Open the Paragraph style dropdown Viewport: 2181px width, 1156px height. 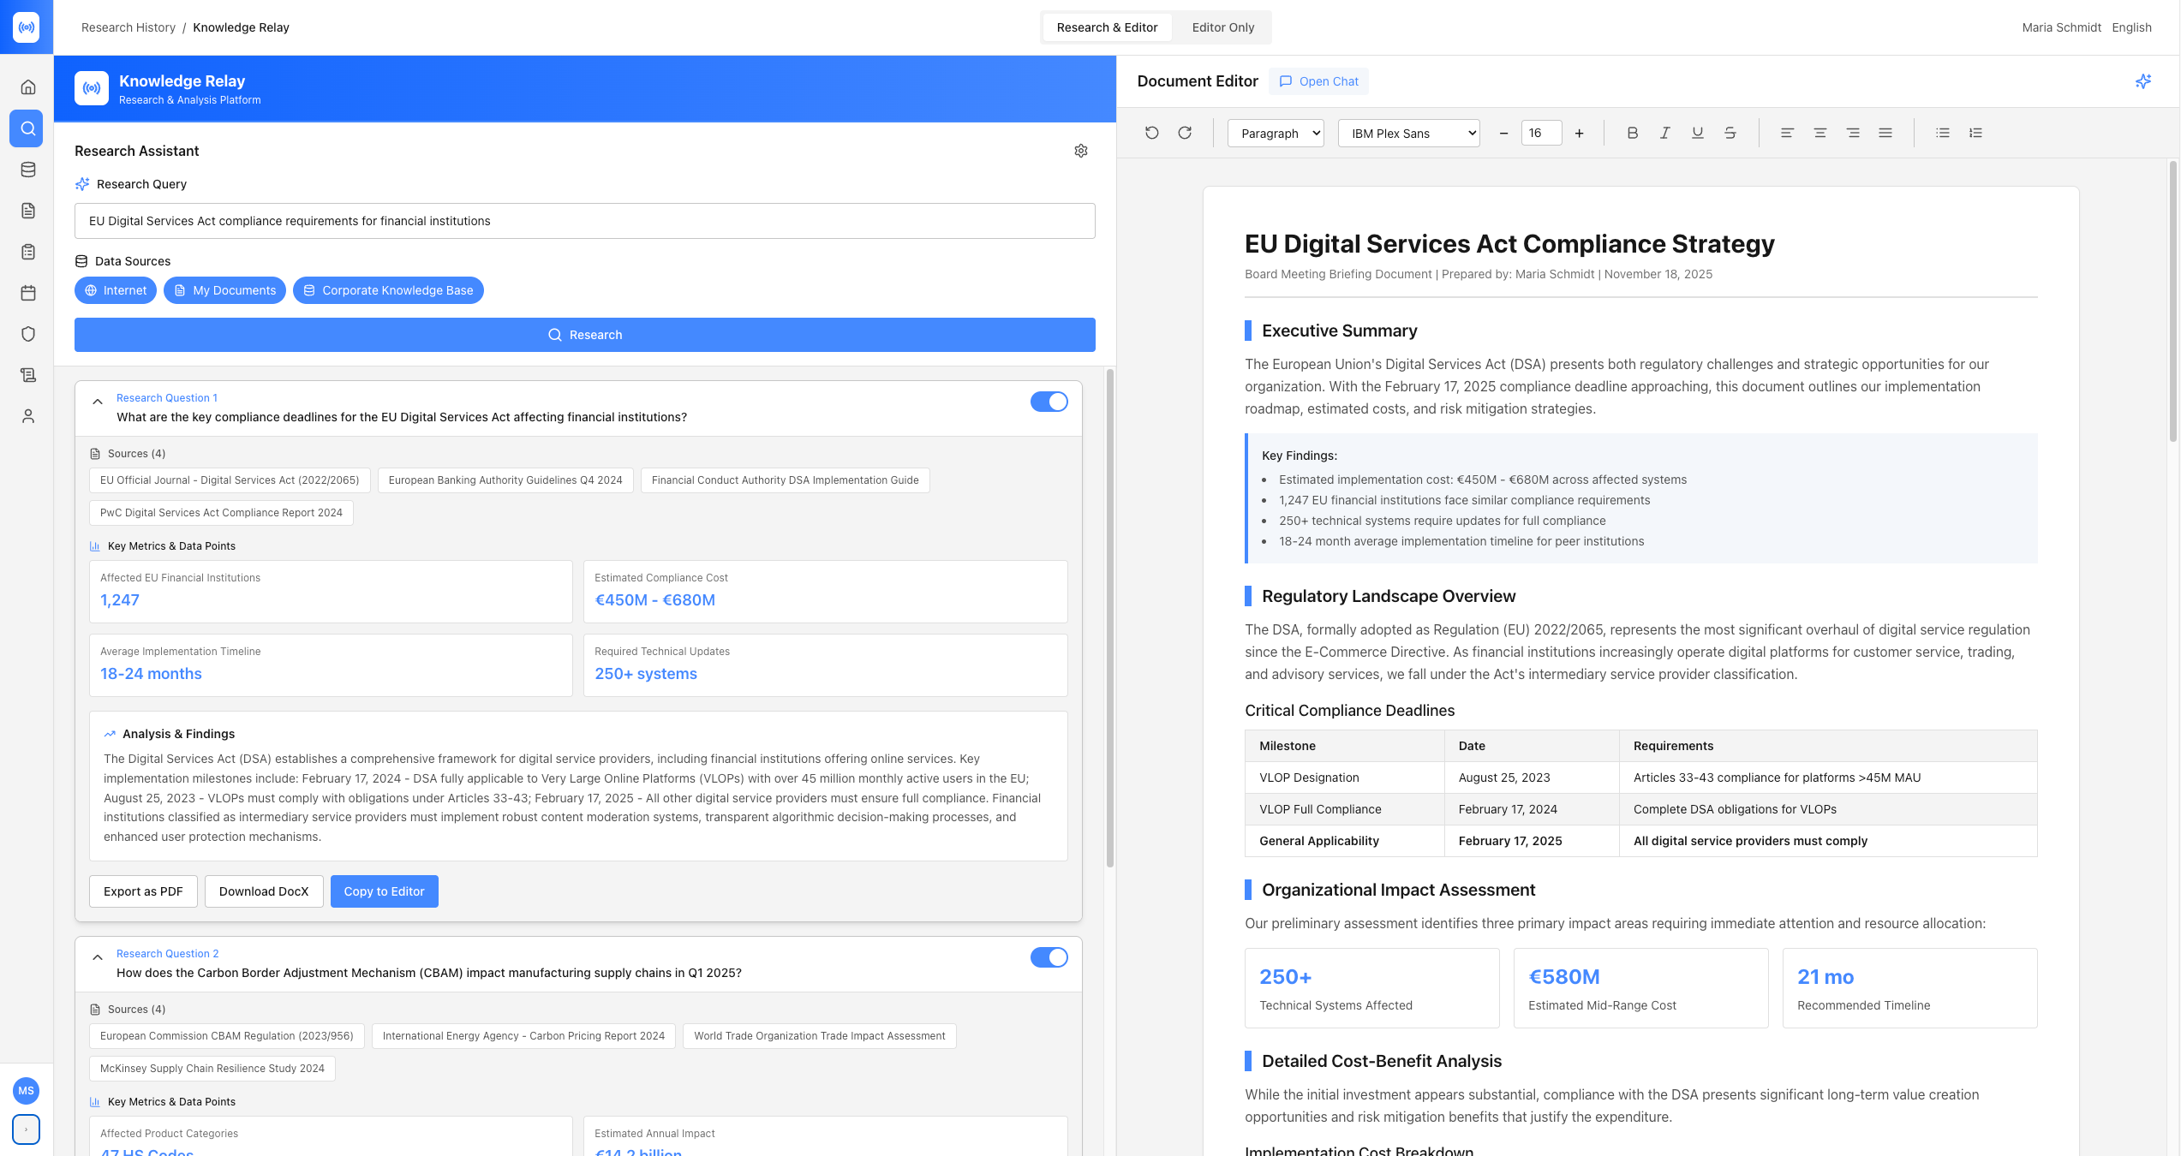tap(1276, 133)
